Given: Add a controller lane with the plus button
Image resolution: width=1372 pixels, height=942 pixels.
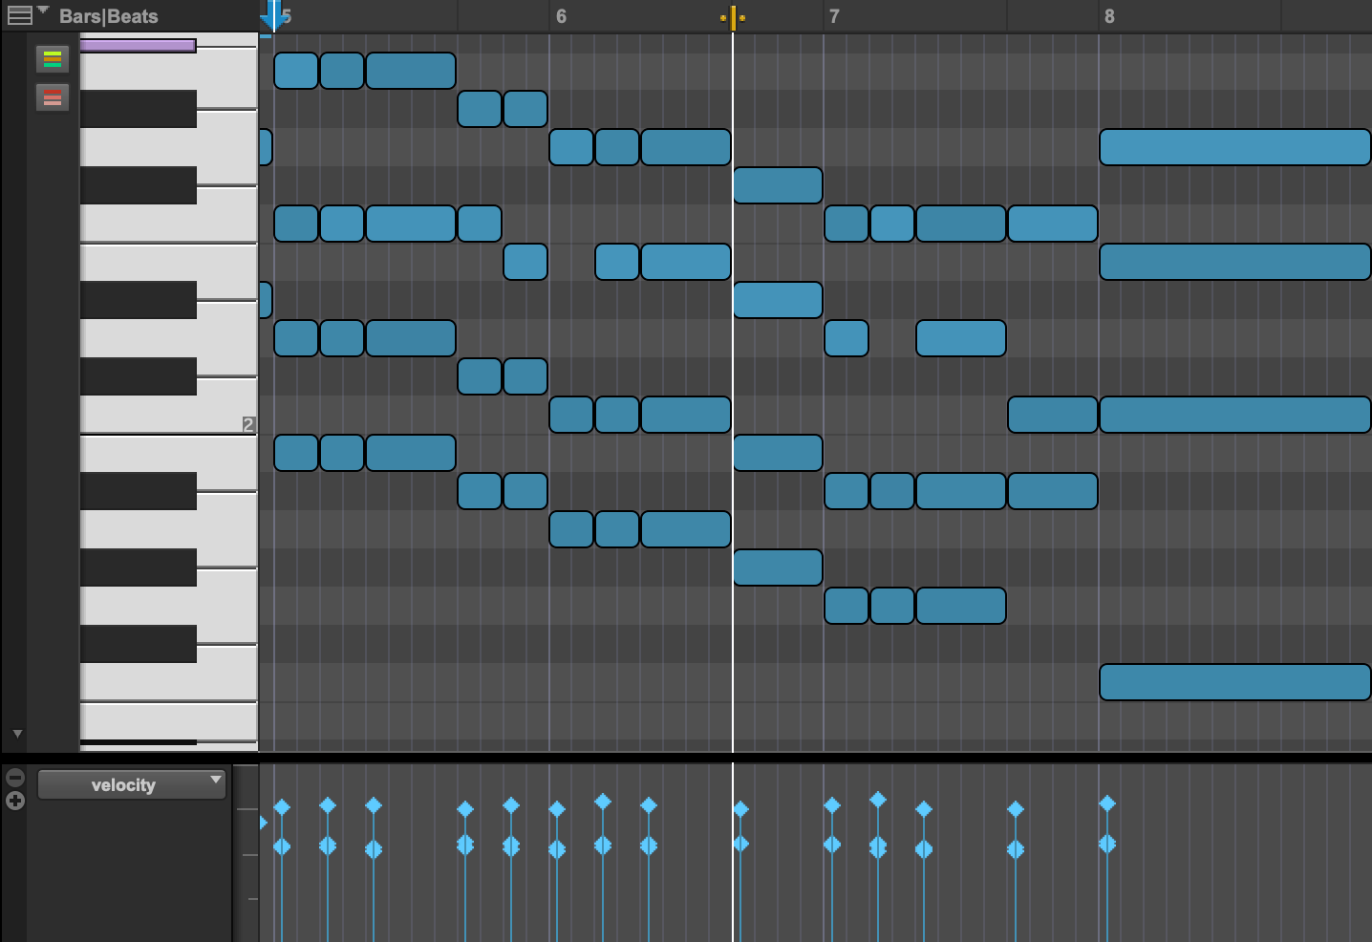Looking at the screenshot, I should (15, 801).
